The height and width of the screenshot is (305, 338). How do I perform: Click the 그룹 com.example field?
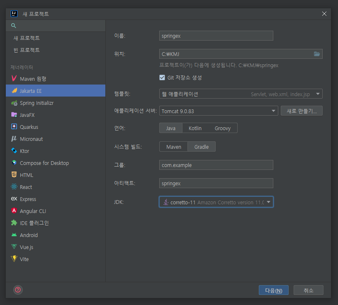coord(216,165)
